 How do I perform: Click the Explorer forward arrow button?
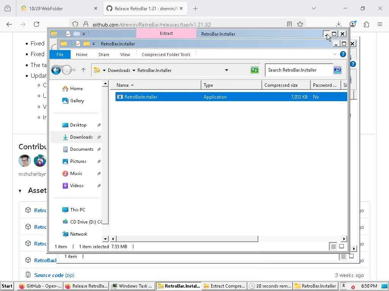tap(66, 70)
